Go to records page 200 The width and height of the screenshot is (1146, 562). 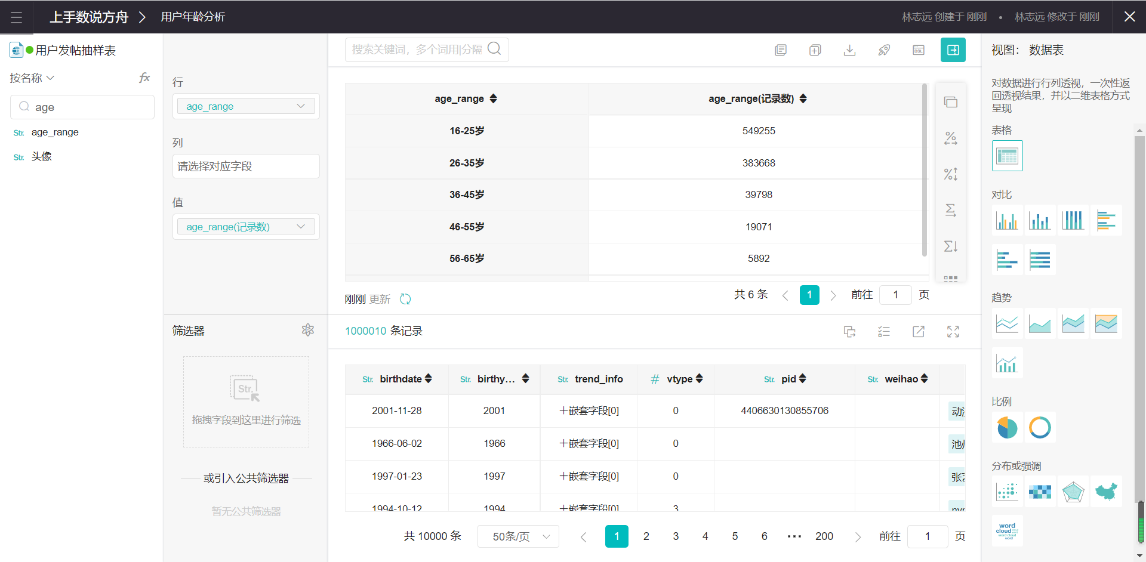coord(824,536)
